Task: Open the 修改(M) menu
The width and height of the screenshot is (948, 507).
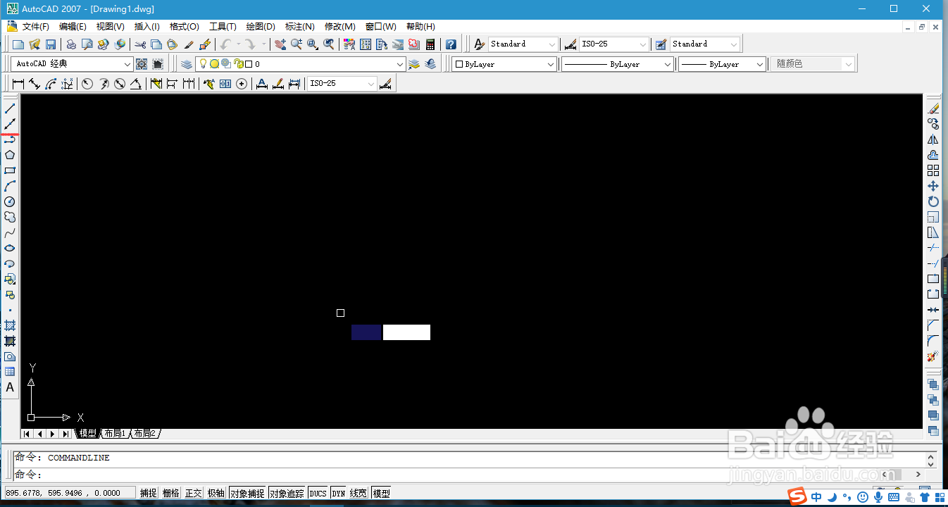Action: coord(339,27)
